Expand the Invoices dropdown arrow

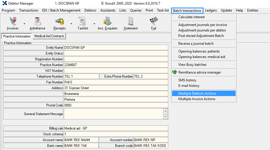[24, 24]
